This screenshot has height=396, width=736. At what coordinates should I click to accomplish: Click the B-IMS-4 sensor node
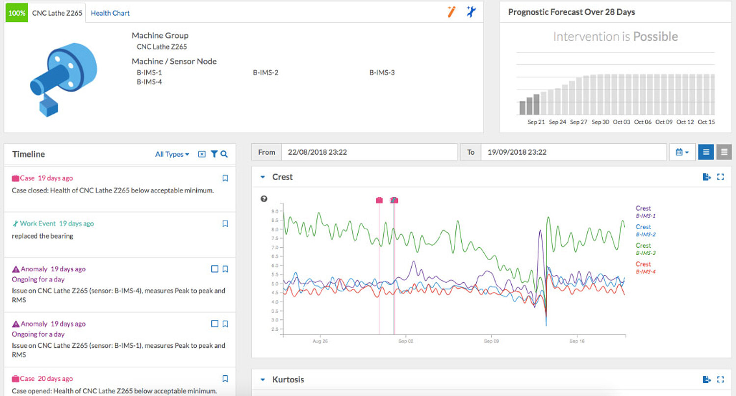coord(149,82)
